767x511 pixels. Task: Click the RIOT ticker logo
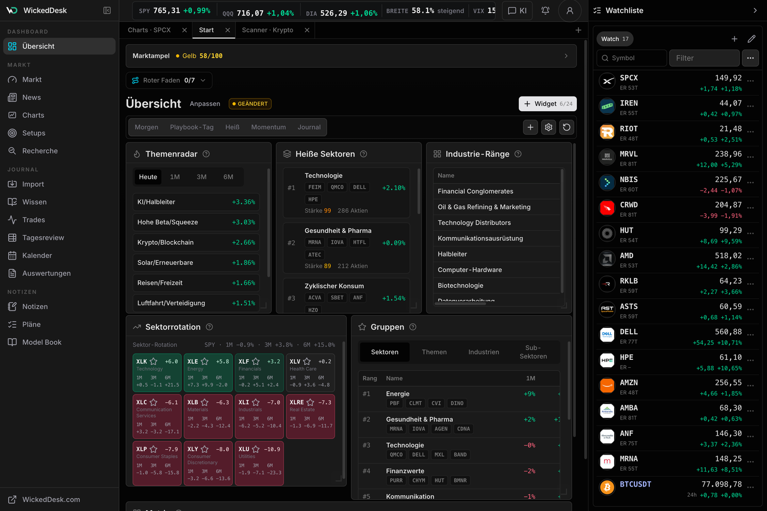[x=607, y=131]
